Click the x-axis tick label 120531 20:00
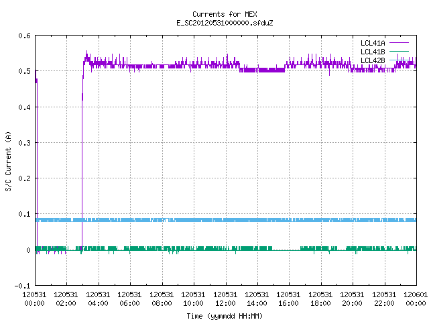This screenshot has width=429, height=322. click(353, 299)
